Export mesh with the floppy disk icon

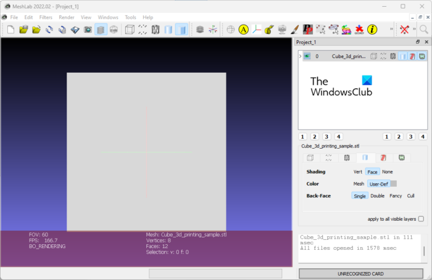pos(75,30)
